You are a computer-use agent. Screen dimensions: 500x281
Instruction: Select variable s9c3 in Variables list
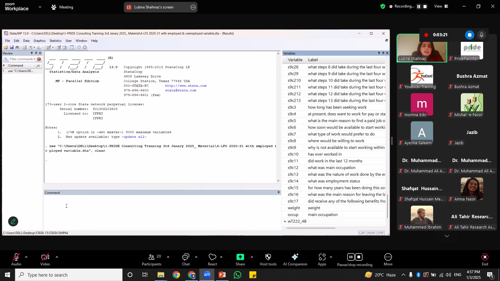(x=334, y=107)
